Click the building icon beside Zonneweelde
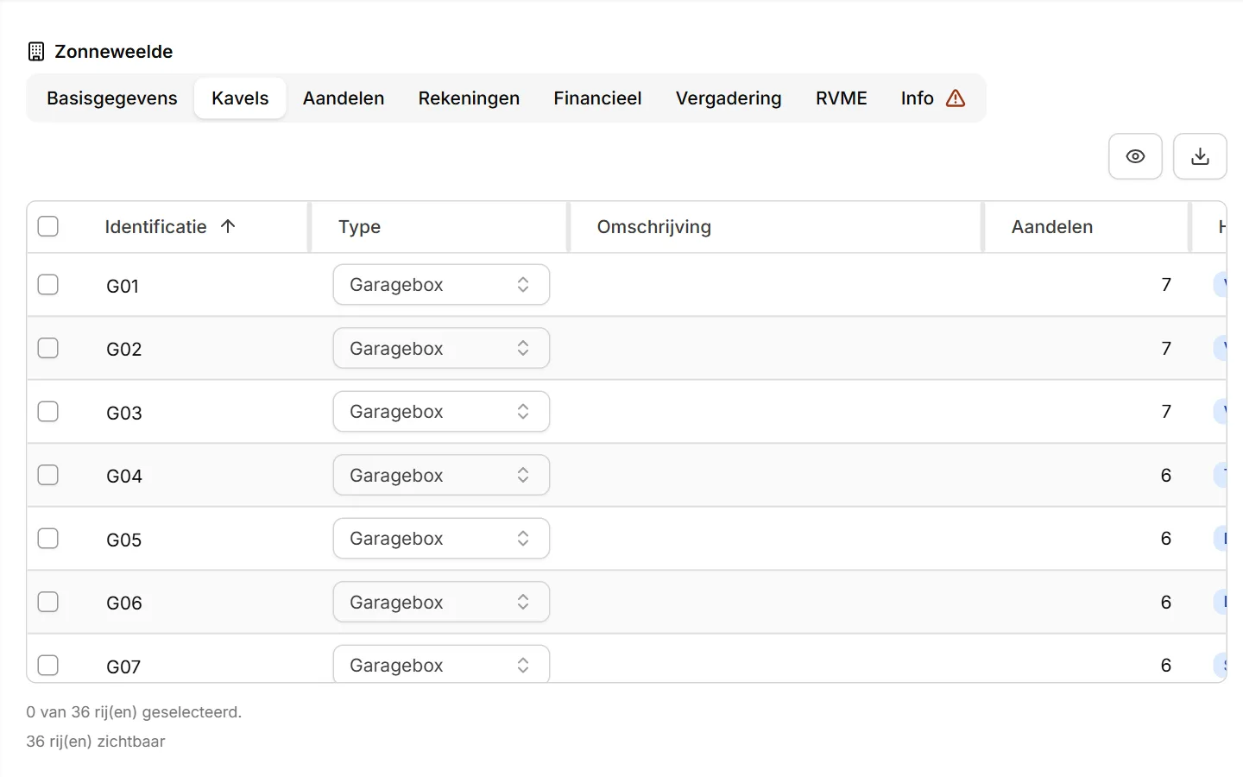 [36, 52]
